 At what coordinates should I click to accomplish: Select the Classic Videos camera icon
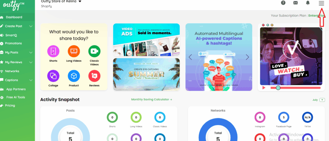(x=94, y=51)
